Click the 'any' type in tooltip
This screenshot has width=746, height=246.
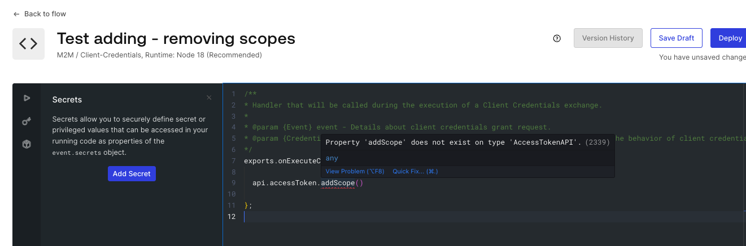point(332,158)
